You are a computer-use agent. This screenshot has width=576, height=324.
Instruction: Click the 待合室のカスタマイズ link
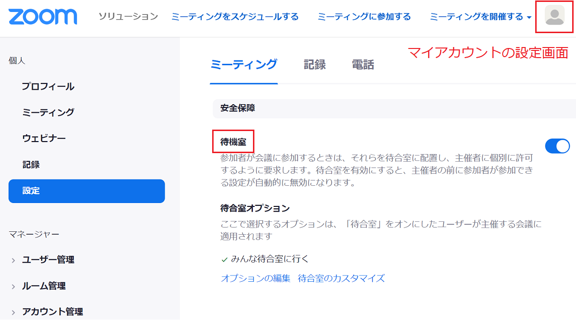coord(341,278)
